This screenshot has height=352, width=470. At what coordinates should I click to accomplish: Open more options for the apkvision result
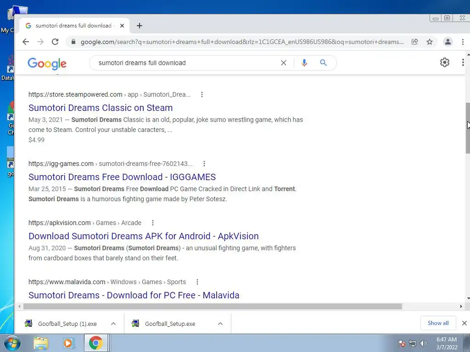(x=152, y=223)
